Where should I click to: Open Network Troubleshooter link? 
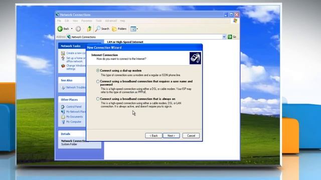(76, 87)
